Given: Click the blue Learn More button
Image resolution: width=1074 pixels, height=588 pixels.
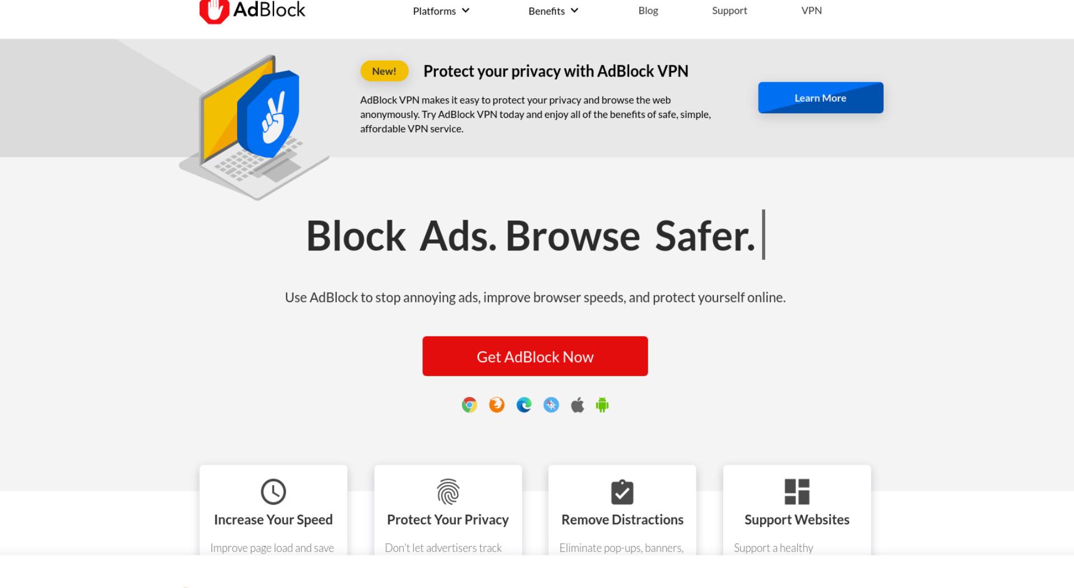Looking at the screenshot, I should pos(821,98).
